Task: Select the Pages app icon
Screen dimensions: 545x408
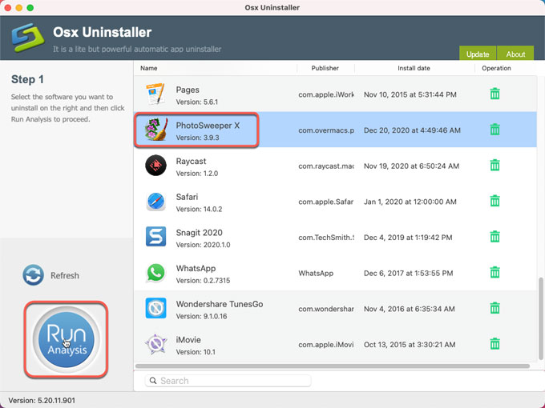Action: (x=155, y=94)
